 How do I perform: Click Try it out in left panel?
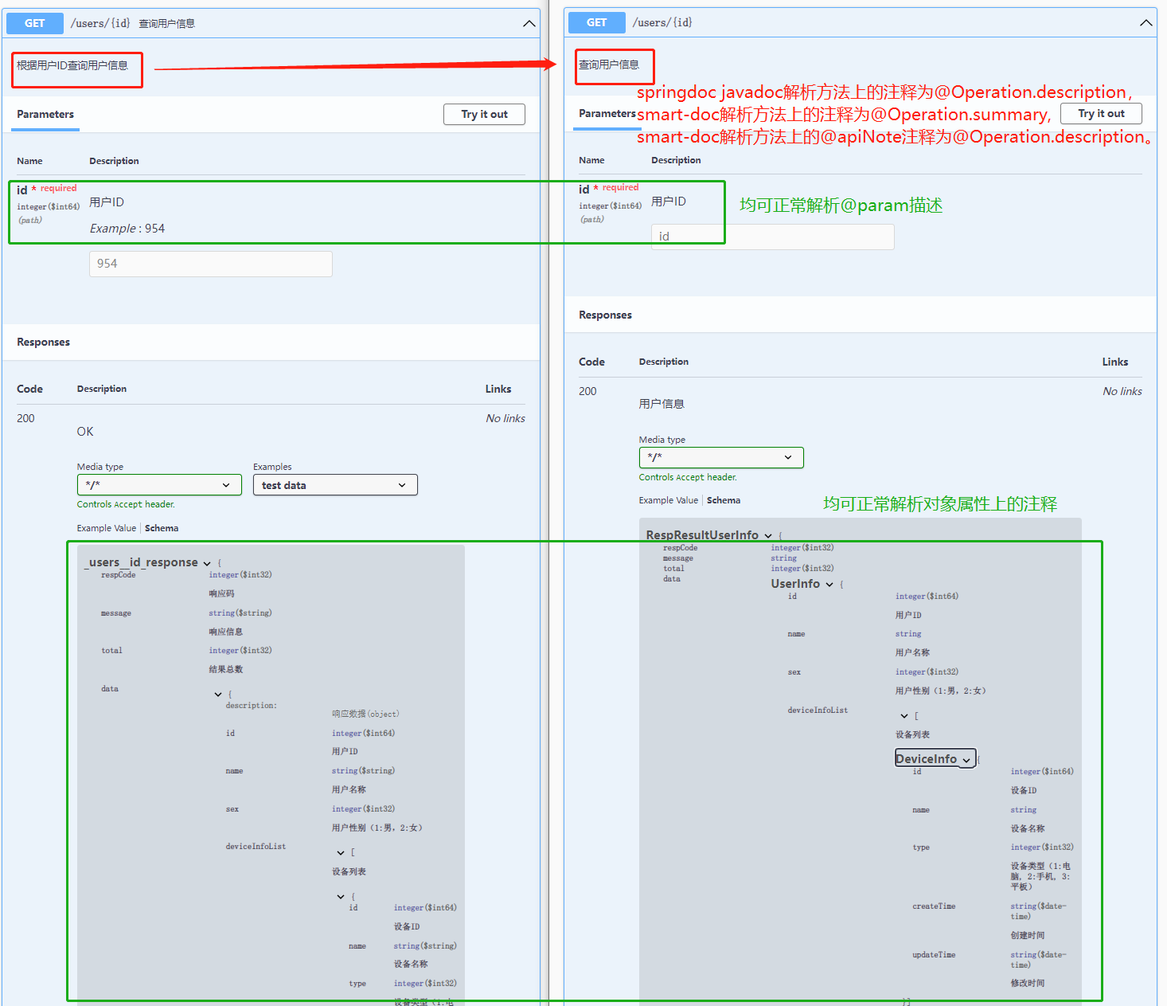pyautogui.click(x=484, y=115)
